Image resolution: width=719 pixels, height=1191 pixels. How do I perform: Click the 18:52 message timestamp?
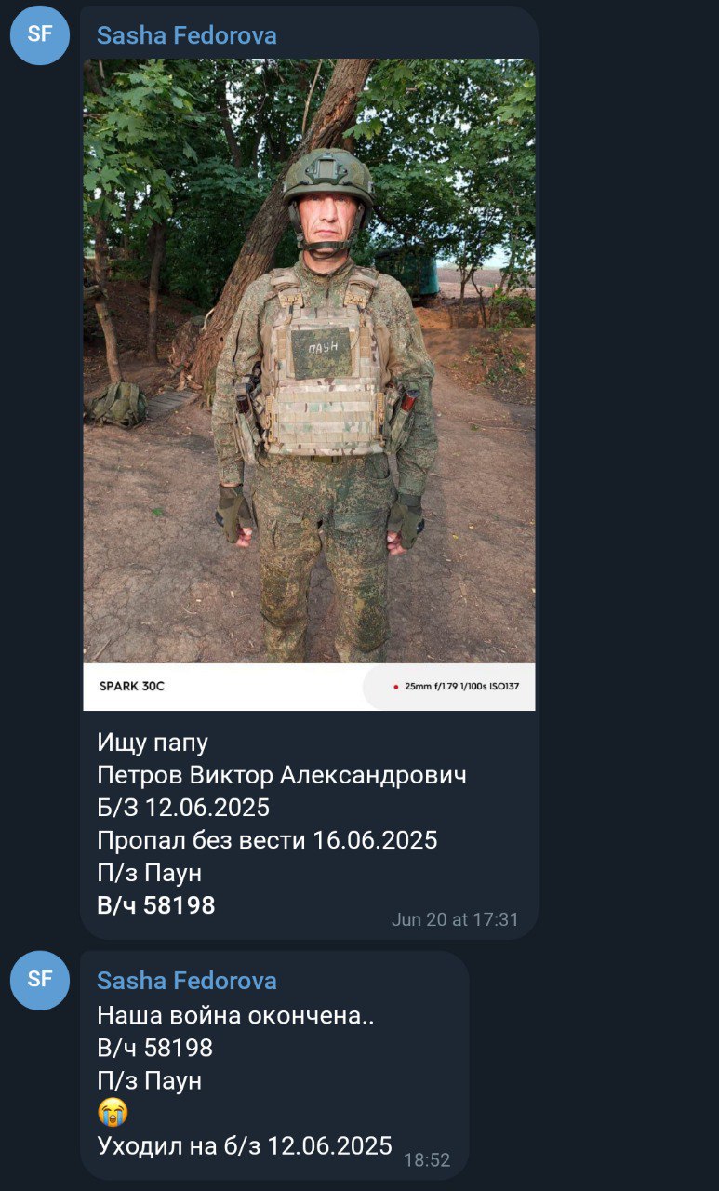tap(427, 1160)
